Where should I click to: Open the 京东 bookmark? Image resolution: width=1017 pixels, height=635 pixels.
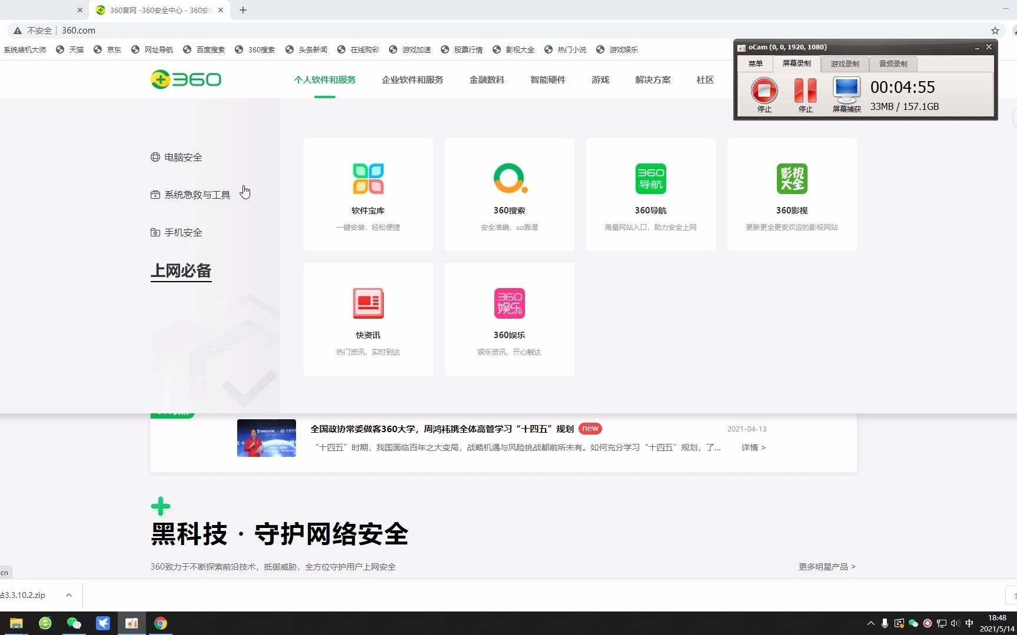tap(108, 50)
